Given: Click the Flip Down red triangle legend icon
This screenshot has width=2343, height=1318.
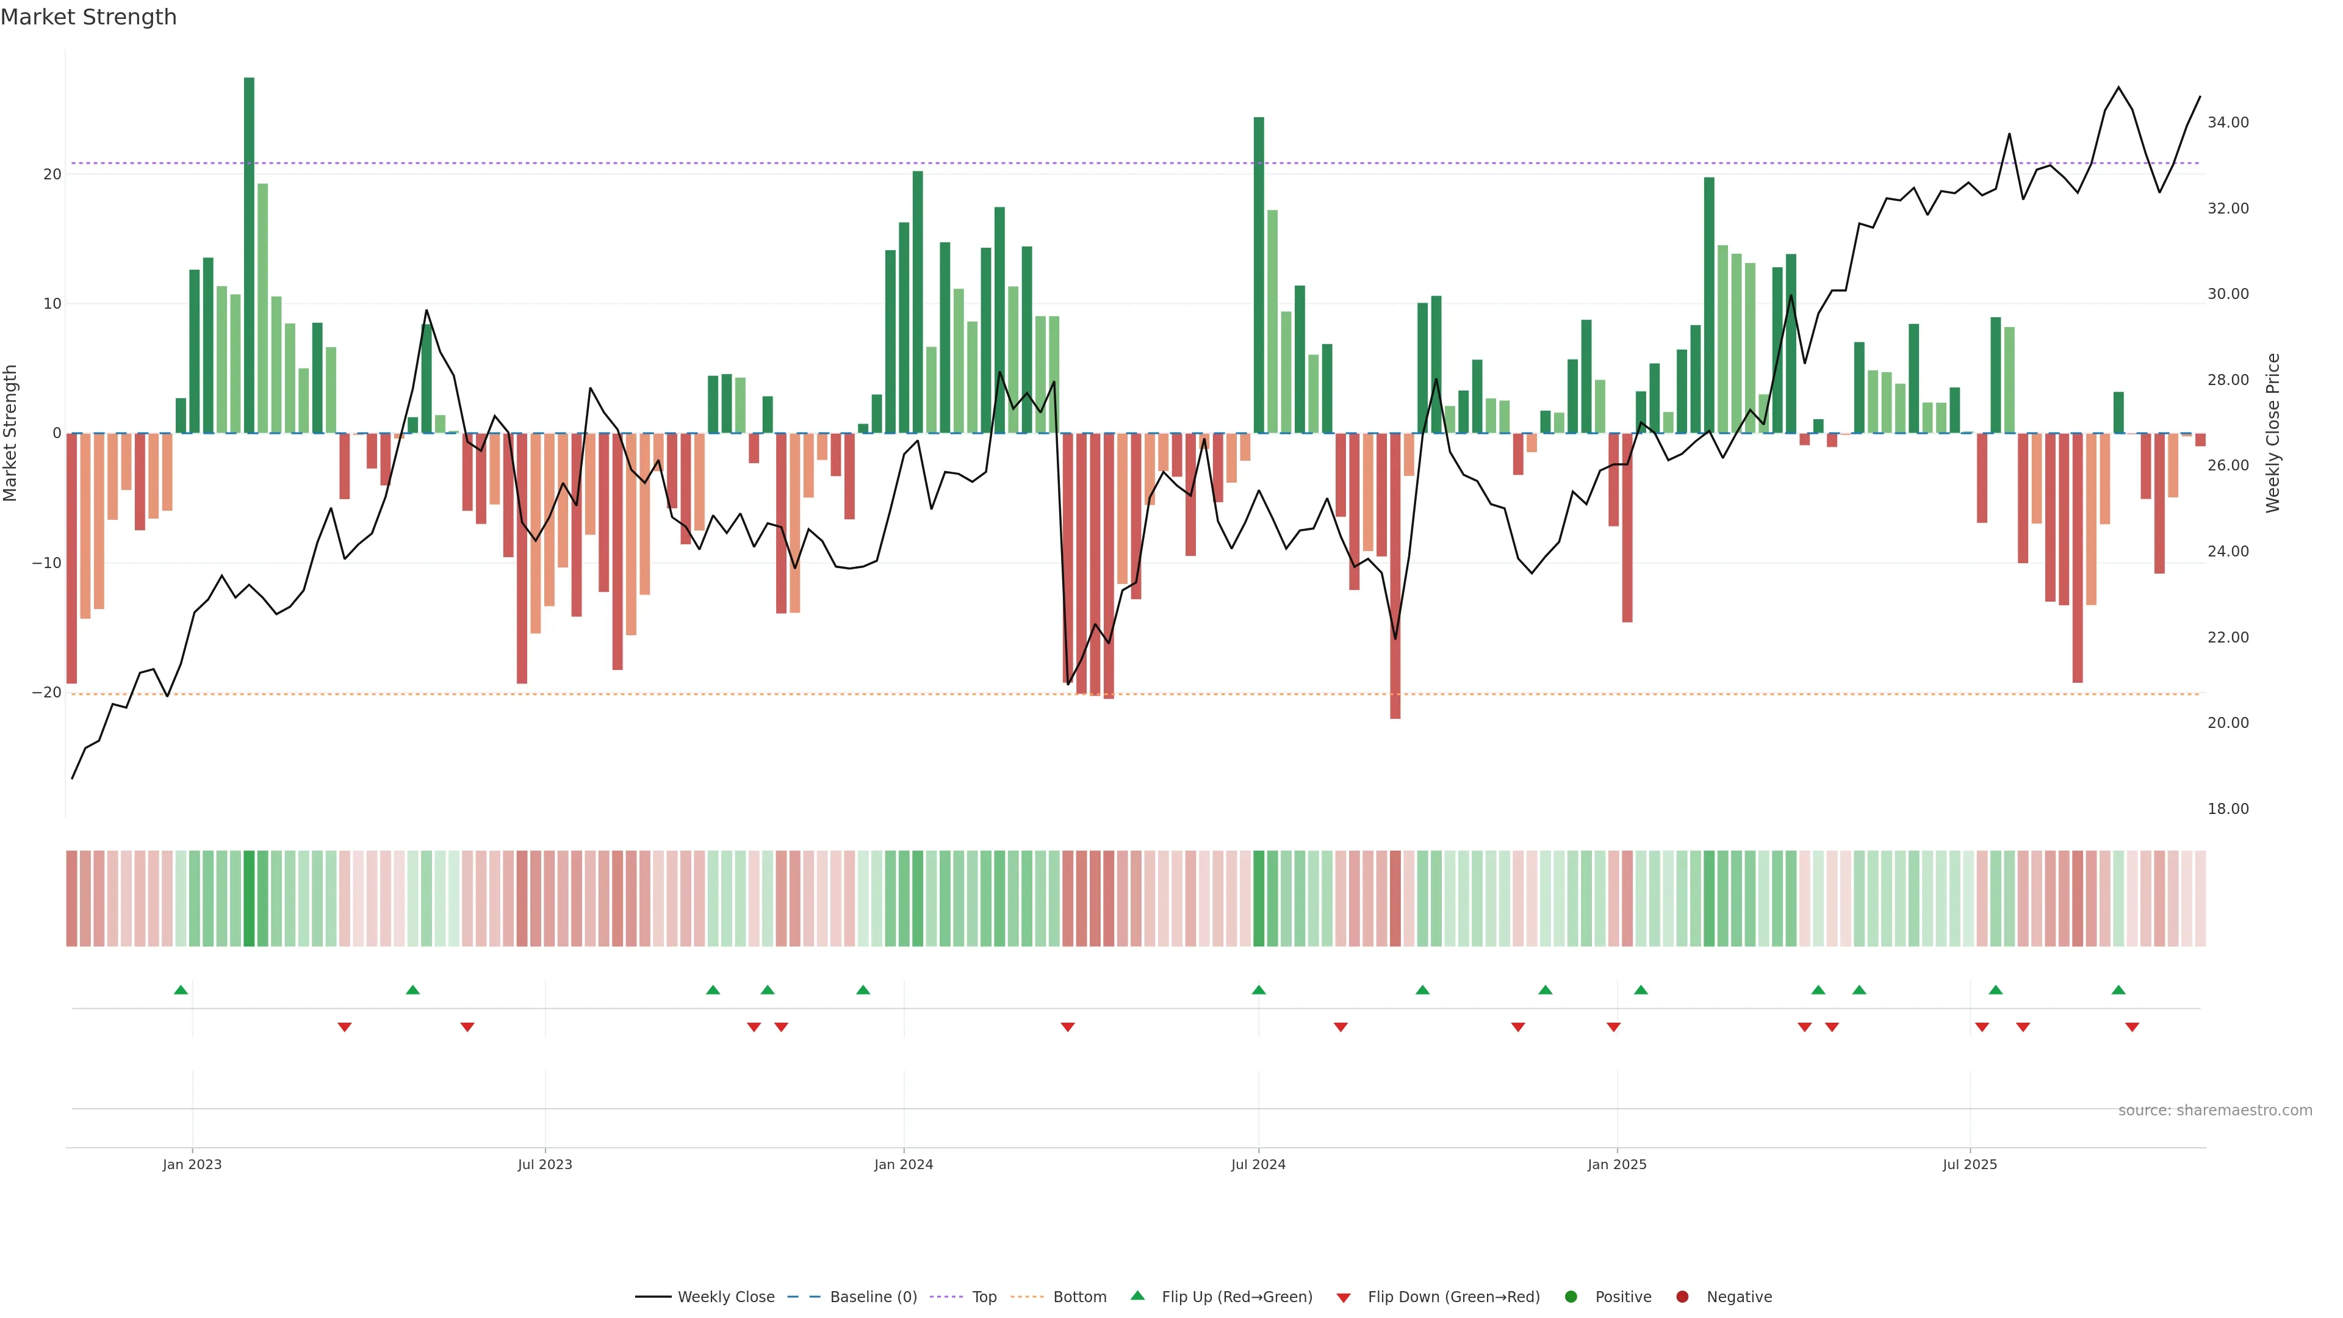Looking at the screenshot, I should 1344,1298.
